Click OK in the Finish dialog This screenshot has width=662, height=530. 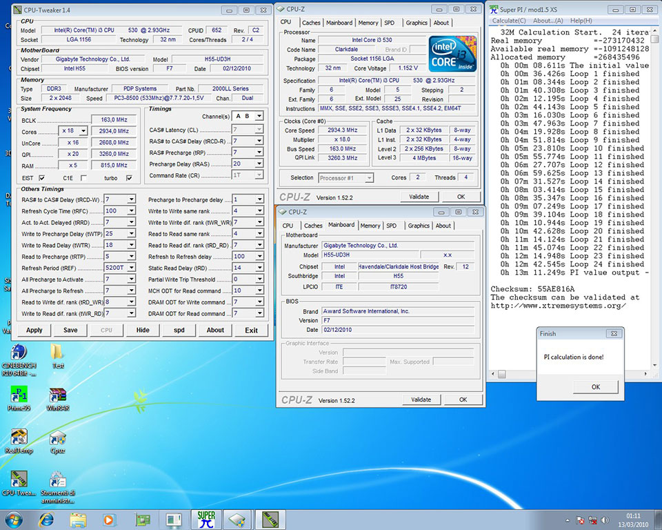(596, 386)
